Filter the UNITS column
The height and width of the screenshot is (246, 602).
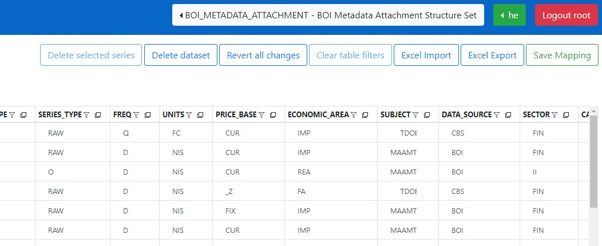(x=189, y=115)
